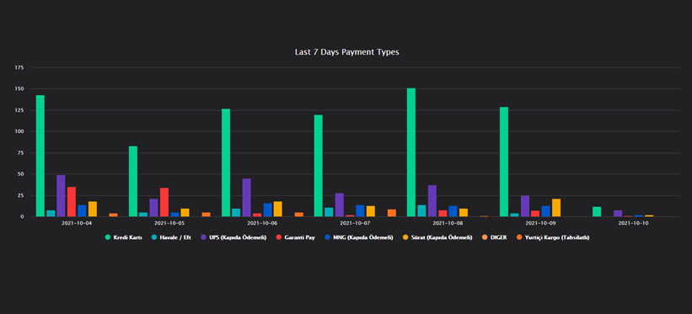Click the 25 y-axis value label
692x314 pixels.
20,195
